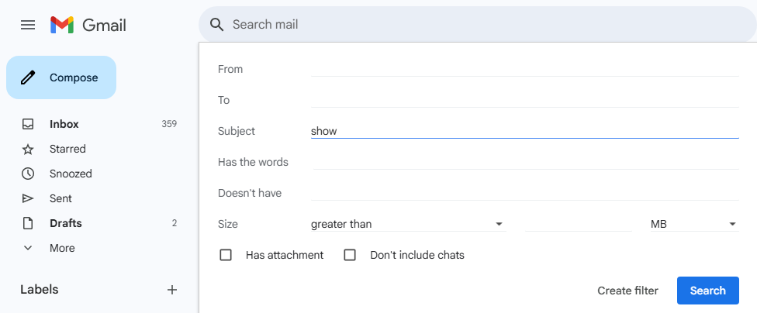Focus the Has the words field
Image resolution: width=757 pixels, height=313 pixels.
tap(524, 162)
